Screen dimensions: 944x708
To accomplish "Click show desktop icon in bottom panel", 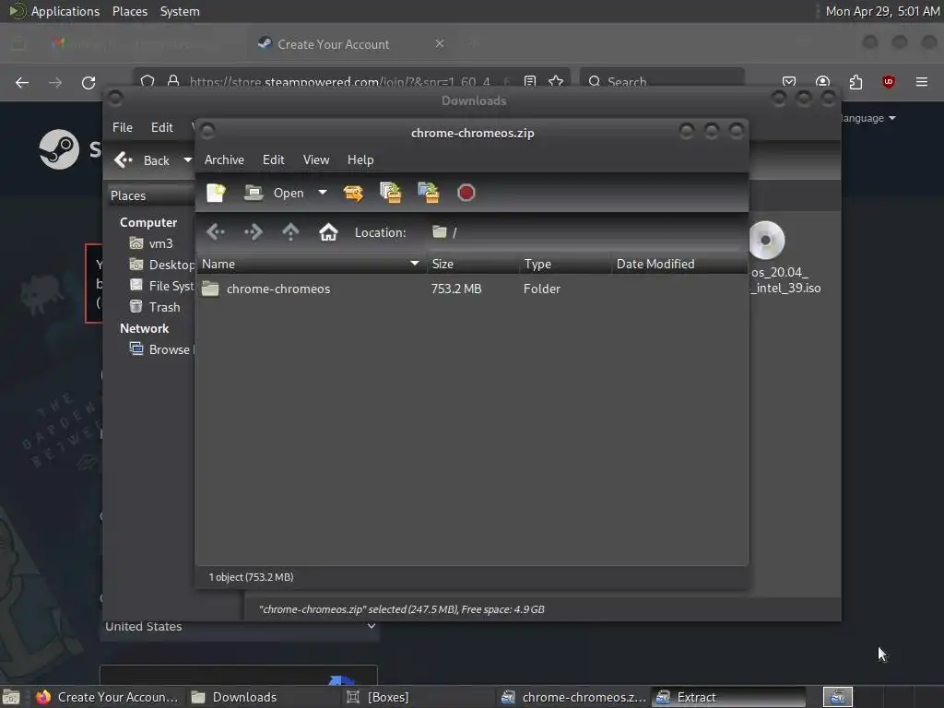I will (11, 697).
